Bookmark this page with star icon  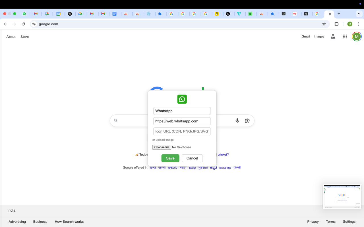[x=324, y=24]
